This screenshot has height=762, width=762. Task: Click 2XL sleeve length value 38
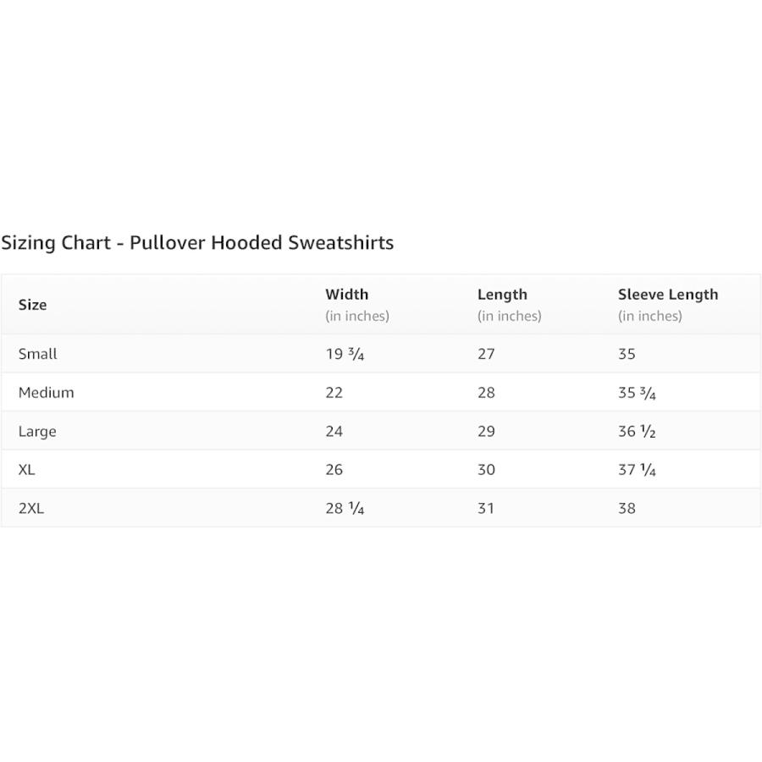tap(627, 508)
